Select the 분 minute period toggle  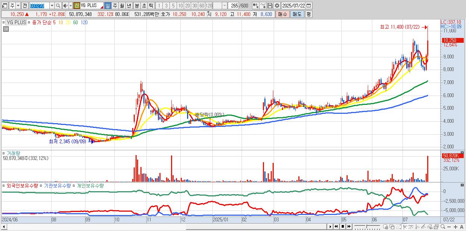[x=137, y=6]
